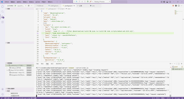Image resolution: width=184 pixels, height=99 pixels.
Task: Open the Explorer view in activity bar
Action: 2,6
